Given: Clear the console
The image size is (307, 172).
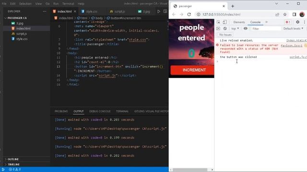Looking at the screenshot, I should (225, 29).
